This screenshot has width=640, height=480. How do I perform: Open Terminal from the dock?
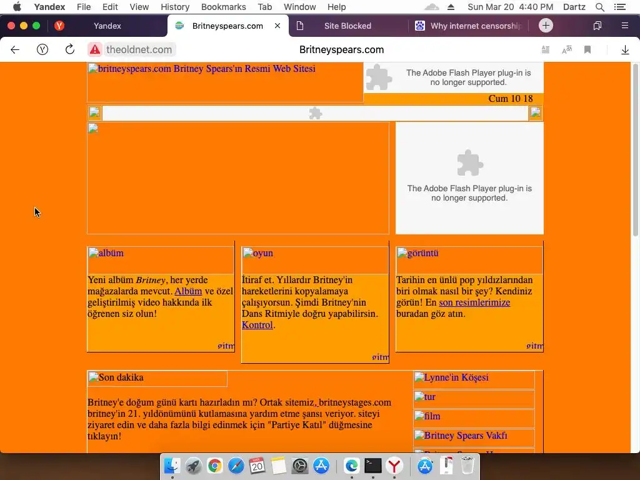[x=372, y=466]
